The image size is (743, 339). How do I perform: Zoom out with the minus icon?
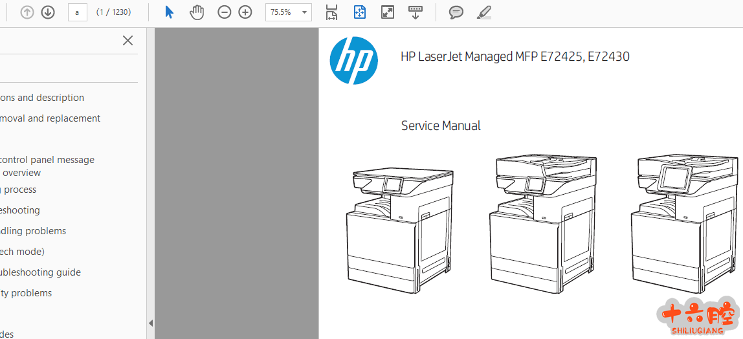[x=224, y=12]
